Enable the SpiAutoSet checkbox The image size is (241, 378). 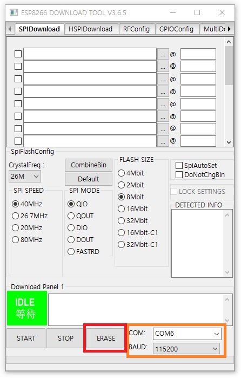(179, 165)
